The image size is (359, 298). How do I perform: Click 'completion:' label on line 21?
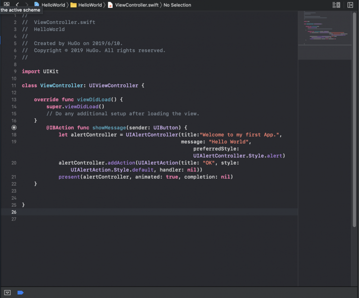click(201, 177)
